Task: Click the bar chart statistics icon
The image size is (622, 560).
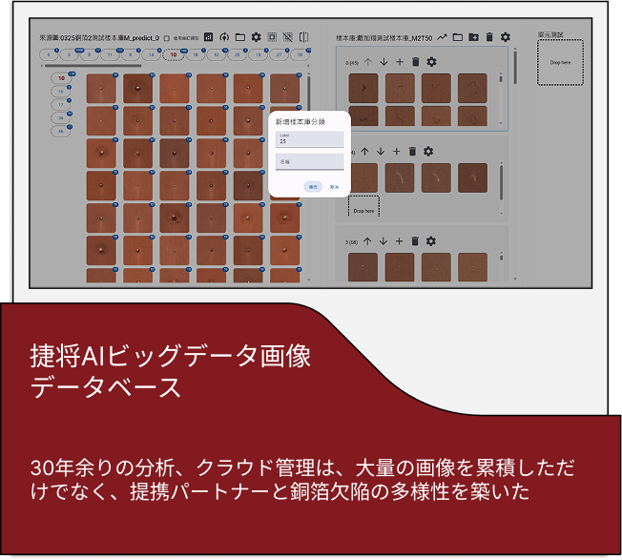Action: (209, 37)
